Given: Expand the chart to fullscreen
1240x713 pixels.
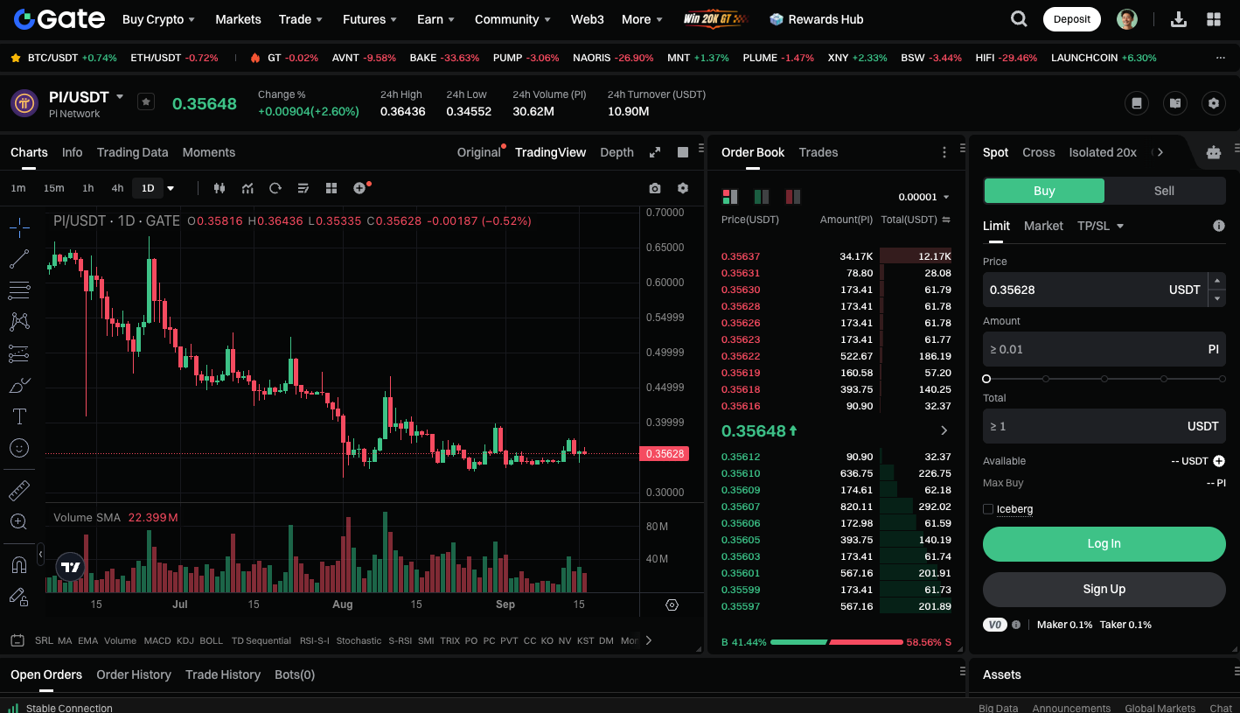Looking at the screenshot, I should [x=654, y=152].
